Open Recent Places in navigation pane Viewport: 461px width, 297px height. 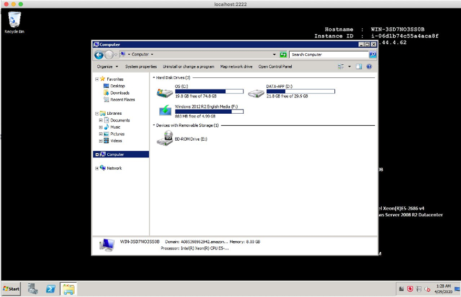click(x=122, y=100)
